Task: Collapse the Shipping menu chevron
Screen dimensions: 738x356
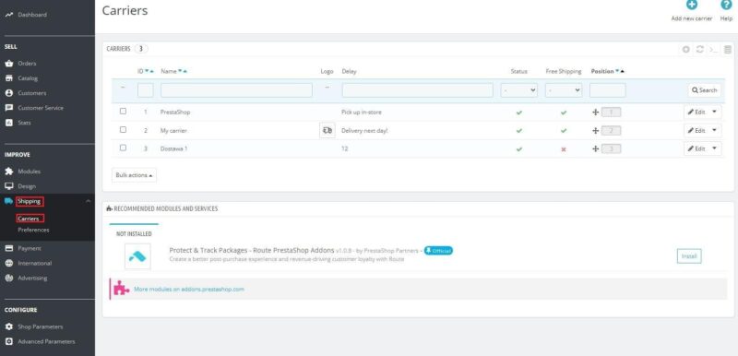Action: (x=88, y=201)
